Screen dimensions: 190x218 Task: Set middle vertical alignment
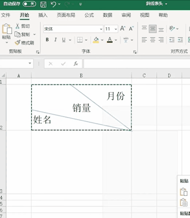click(x=153, y=29)
